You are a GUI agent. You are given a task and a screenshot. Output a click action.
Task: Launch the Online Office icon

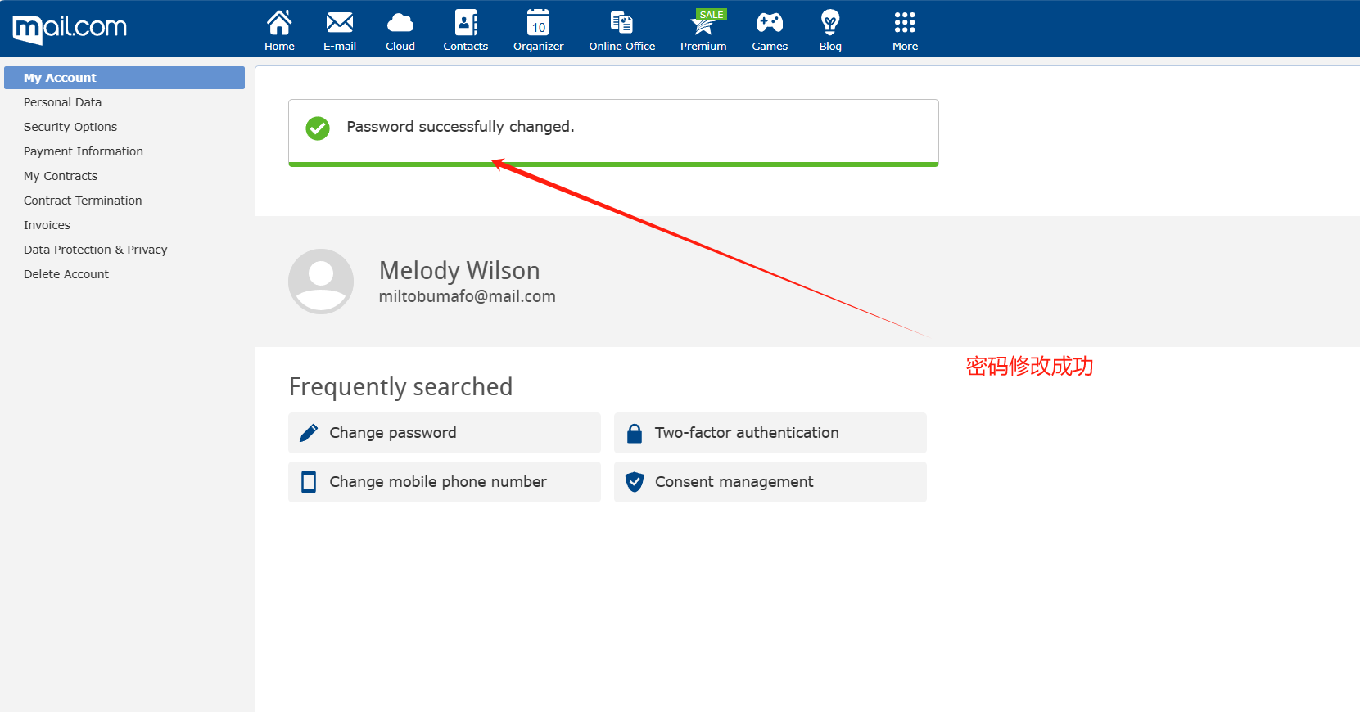pos(621,23)
